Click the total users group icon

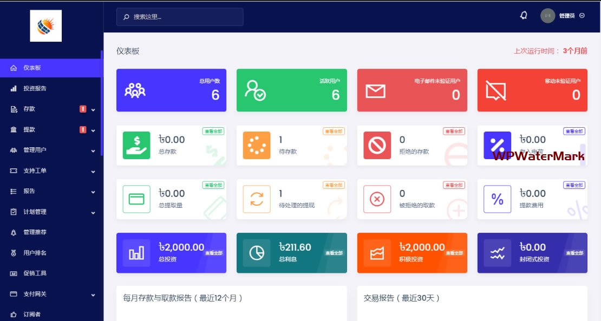click(135, 90)
